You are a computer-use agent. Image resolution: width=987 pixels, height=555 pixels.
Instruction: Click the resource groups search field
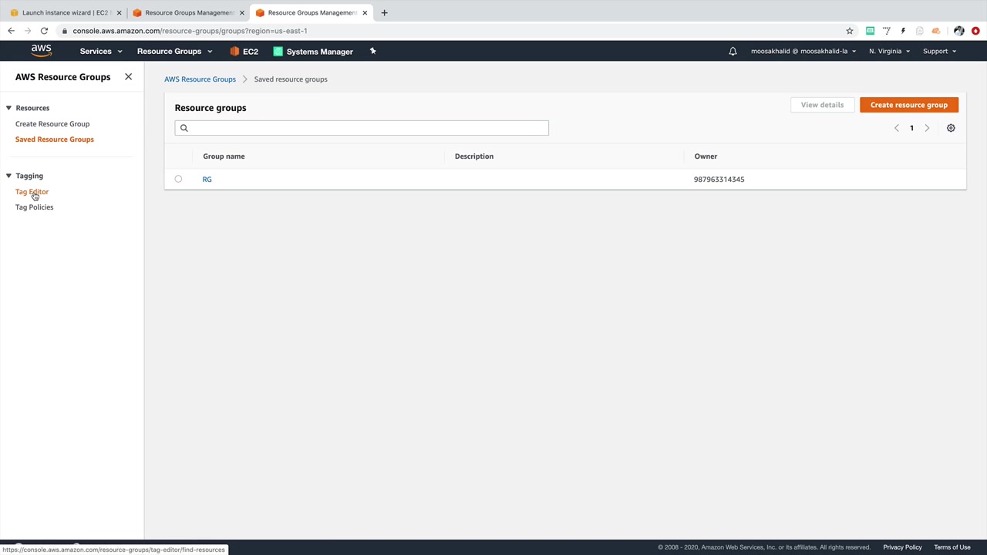(362, 128)
